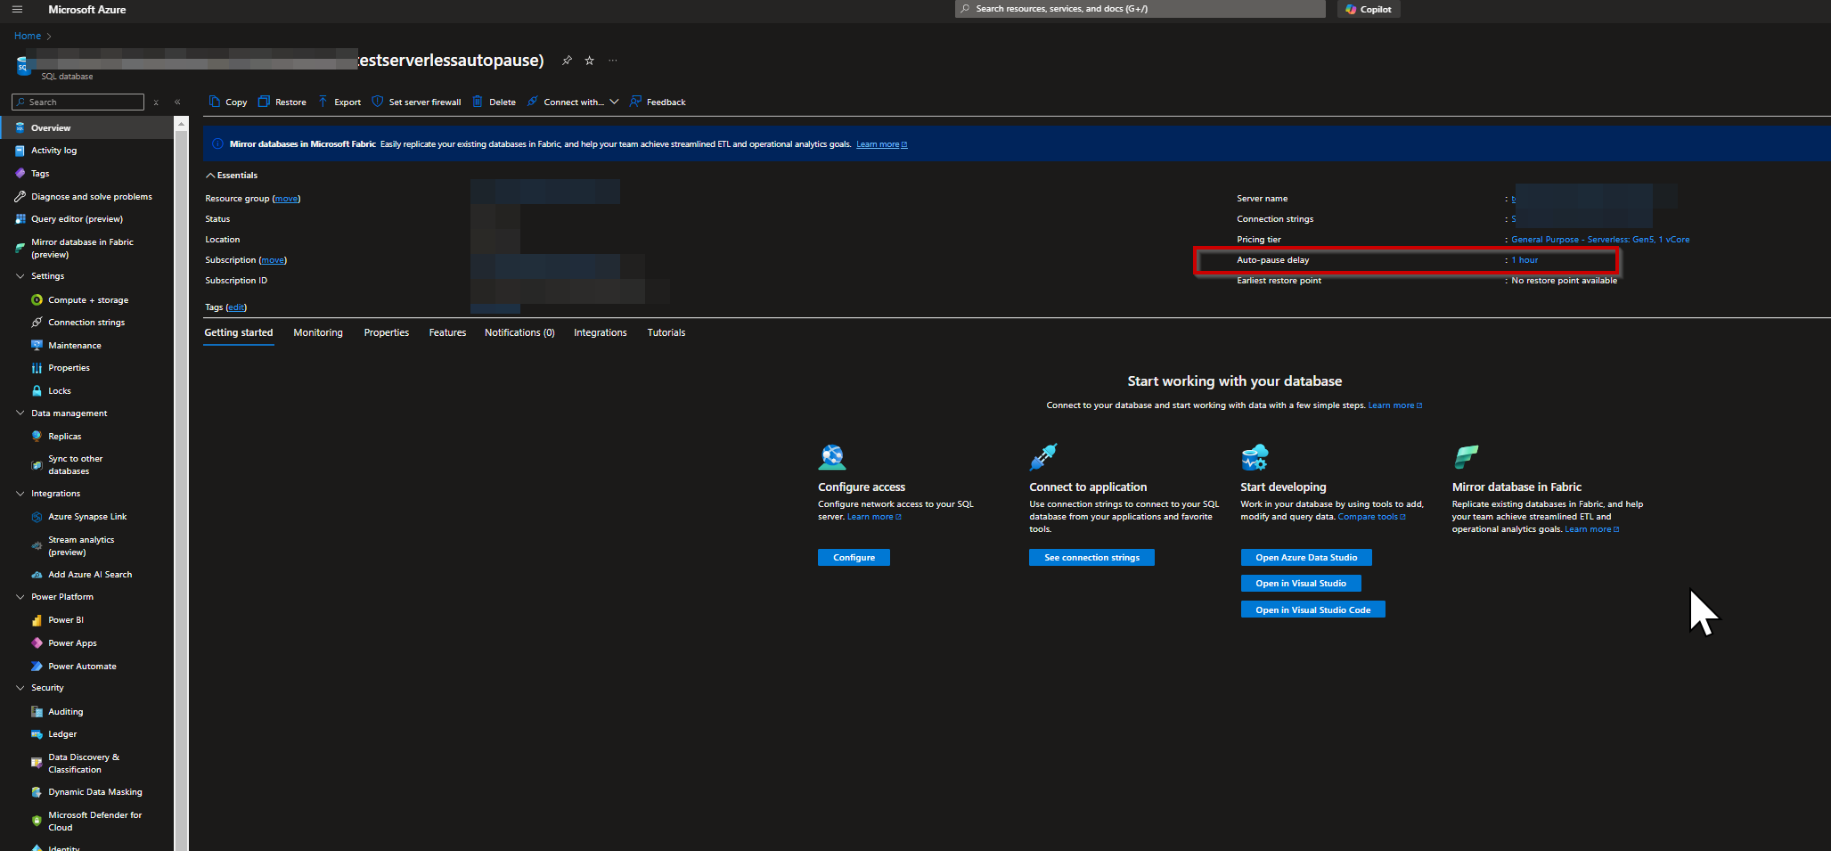Click the Copy toolbar command

[228, 102]
